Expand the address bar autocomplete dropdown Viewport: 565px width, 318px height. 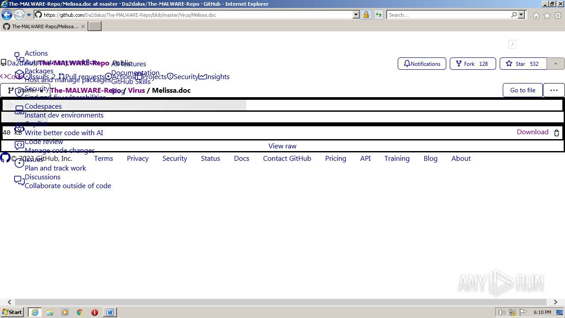pos(356,15)
